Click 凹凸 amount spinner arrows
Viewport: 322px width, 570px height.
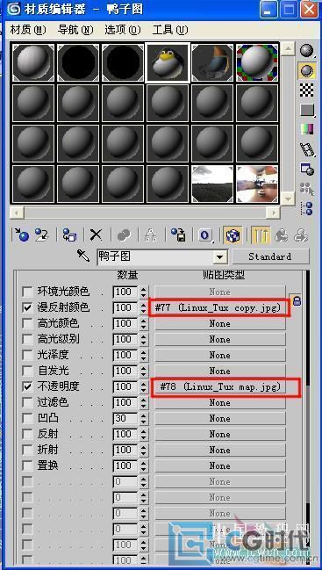point(144,418)
